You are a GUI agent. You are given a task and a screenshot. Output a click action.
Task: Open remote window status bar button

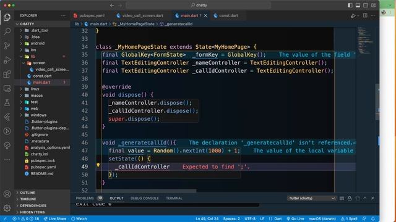pos(5,219)
